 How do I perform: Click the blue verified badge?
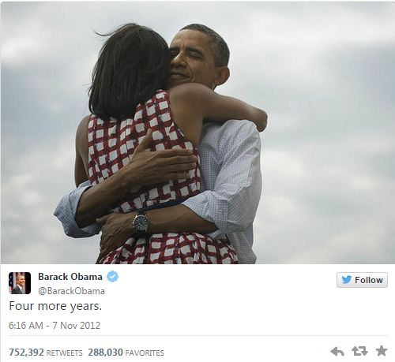pos(113,277)
